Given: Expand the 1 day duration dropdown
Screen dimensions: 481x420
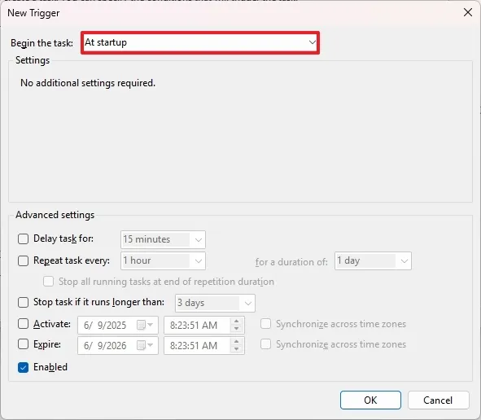Looking at the screenshot, I should (x=373, y=261).
